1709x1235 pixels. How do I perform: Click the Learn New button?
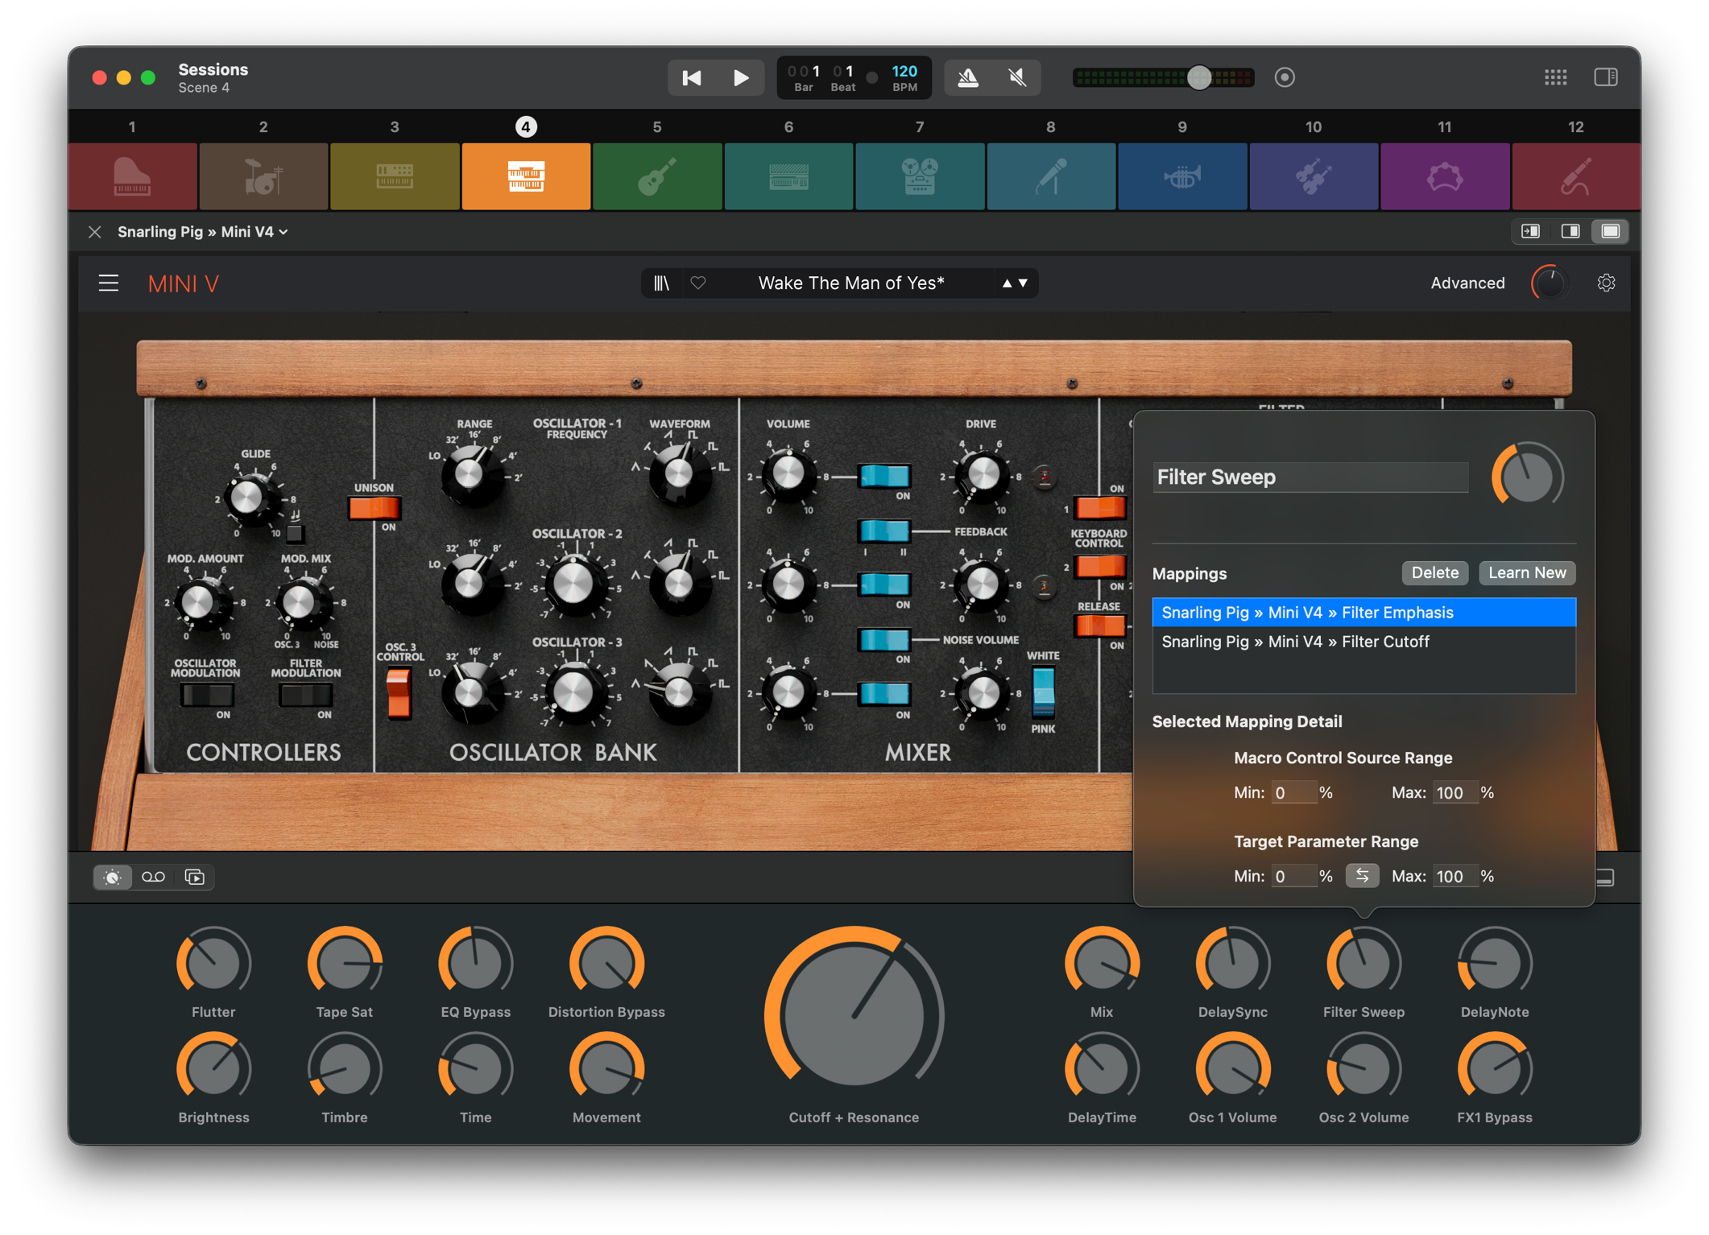[x=1526, y=572]
